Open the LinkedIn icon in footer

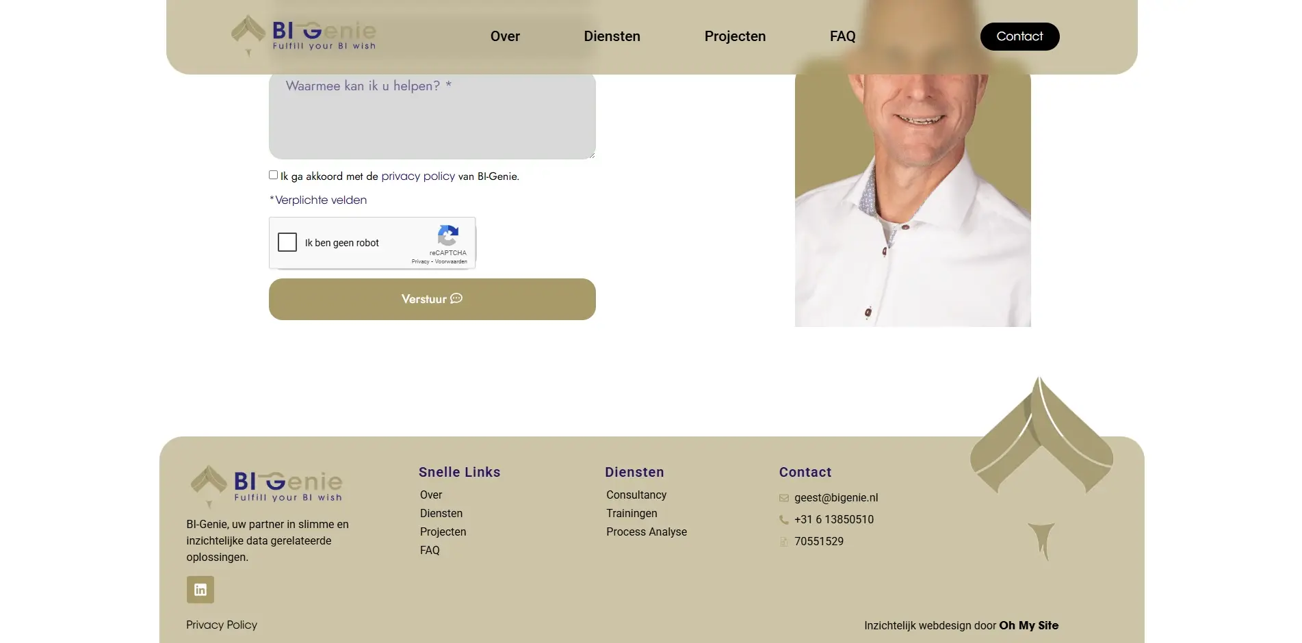pos(200,590)
